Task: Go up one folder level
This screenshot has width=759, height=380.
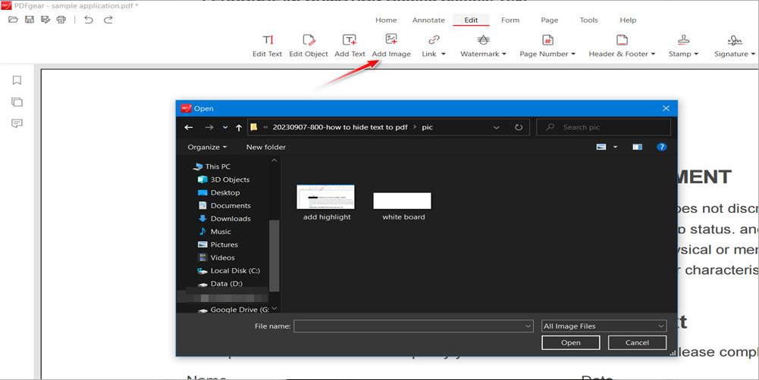Action: pos(239,128)
